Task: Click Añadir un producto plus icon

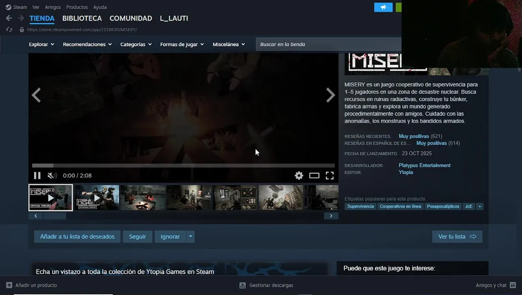Action: click(x=9, y=285)
